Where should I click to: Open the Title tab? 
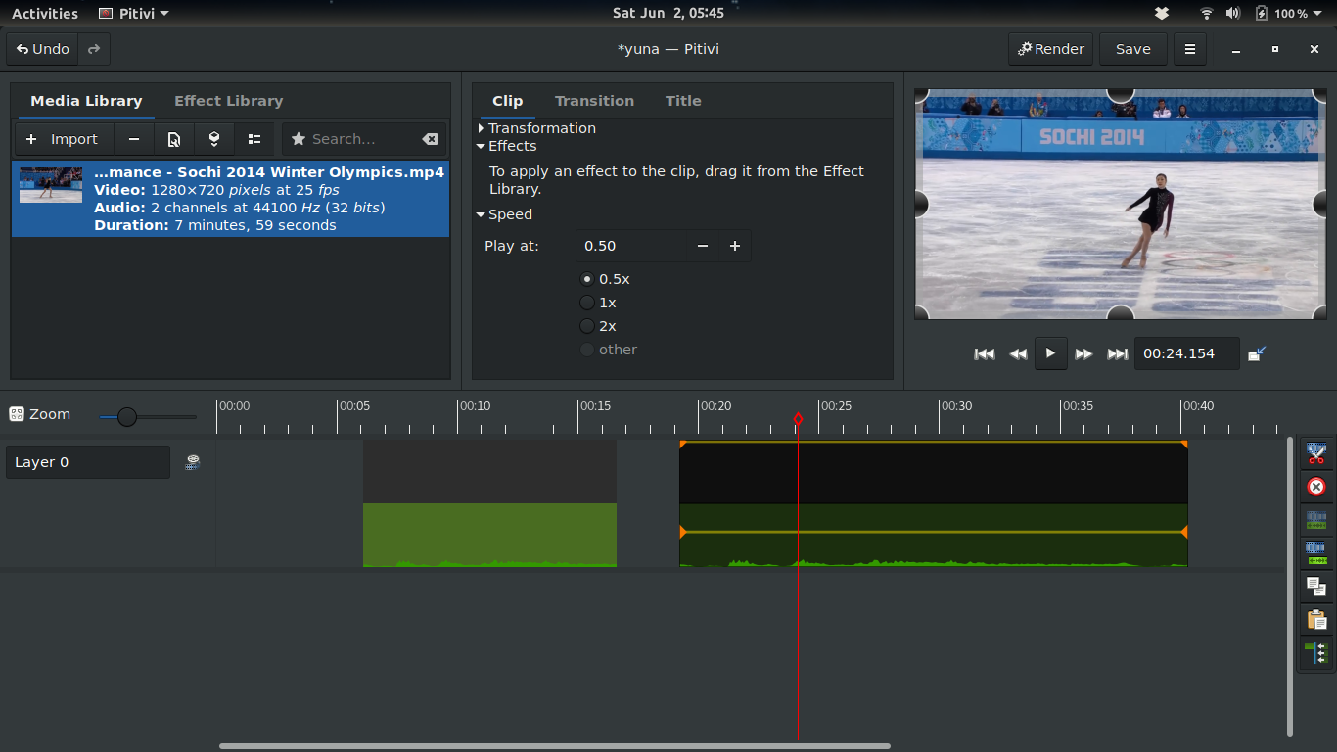(x=683, y=101)
